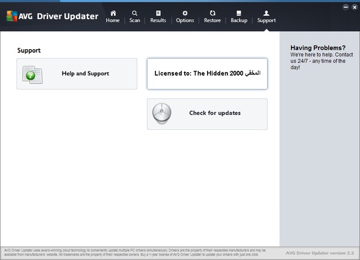The width and height of the screenshot is (360, 260).
Task: Select the Options tab label
Action: 185,20
